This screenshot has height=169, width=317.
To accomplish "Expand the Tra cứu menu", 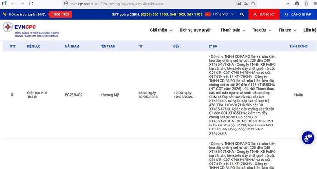I will (x=262, y=30).
